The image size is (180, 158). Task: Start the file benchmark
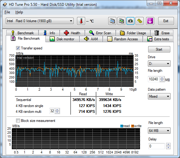[x=159, y=49]
